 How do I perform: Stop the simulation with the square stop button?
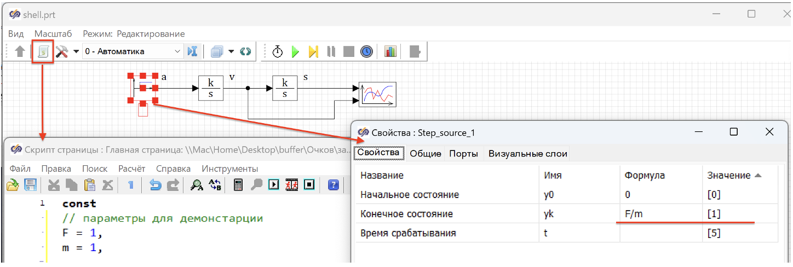(x=348, y=51)
